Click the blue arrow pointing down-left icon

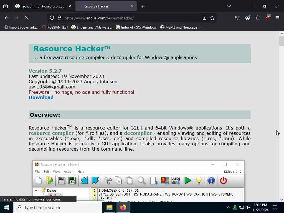[x=84, y=181]
